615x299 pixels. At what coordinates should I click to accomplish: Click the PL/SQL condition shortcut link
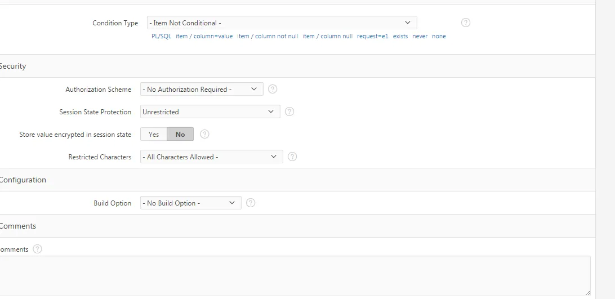[x=161, y=36]
